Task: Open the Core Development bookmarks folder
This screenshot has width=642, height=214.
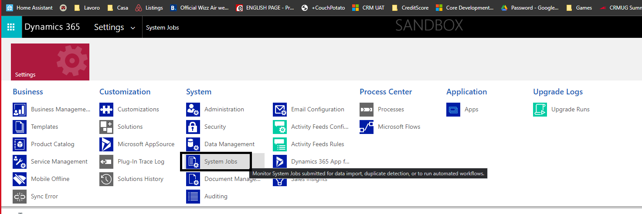Action: [464, 7]
